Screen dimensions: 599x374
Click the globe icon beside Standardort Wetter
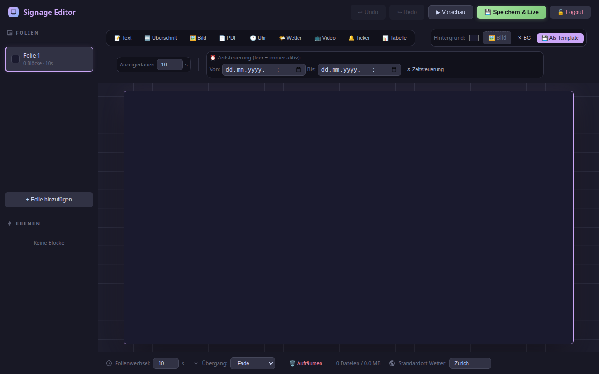[x=392, y=363]
